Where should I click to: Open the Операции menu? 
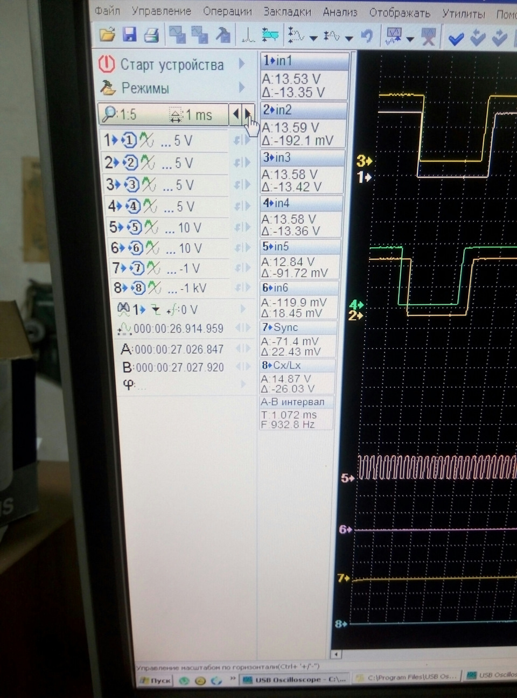click(227, 11)
